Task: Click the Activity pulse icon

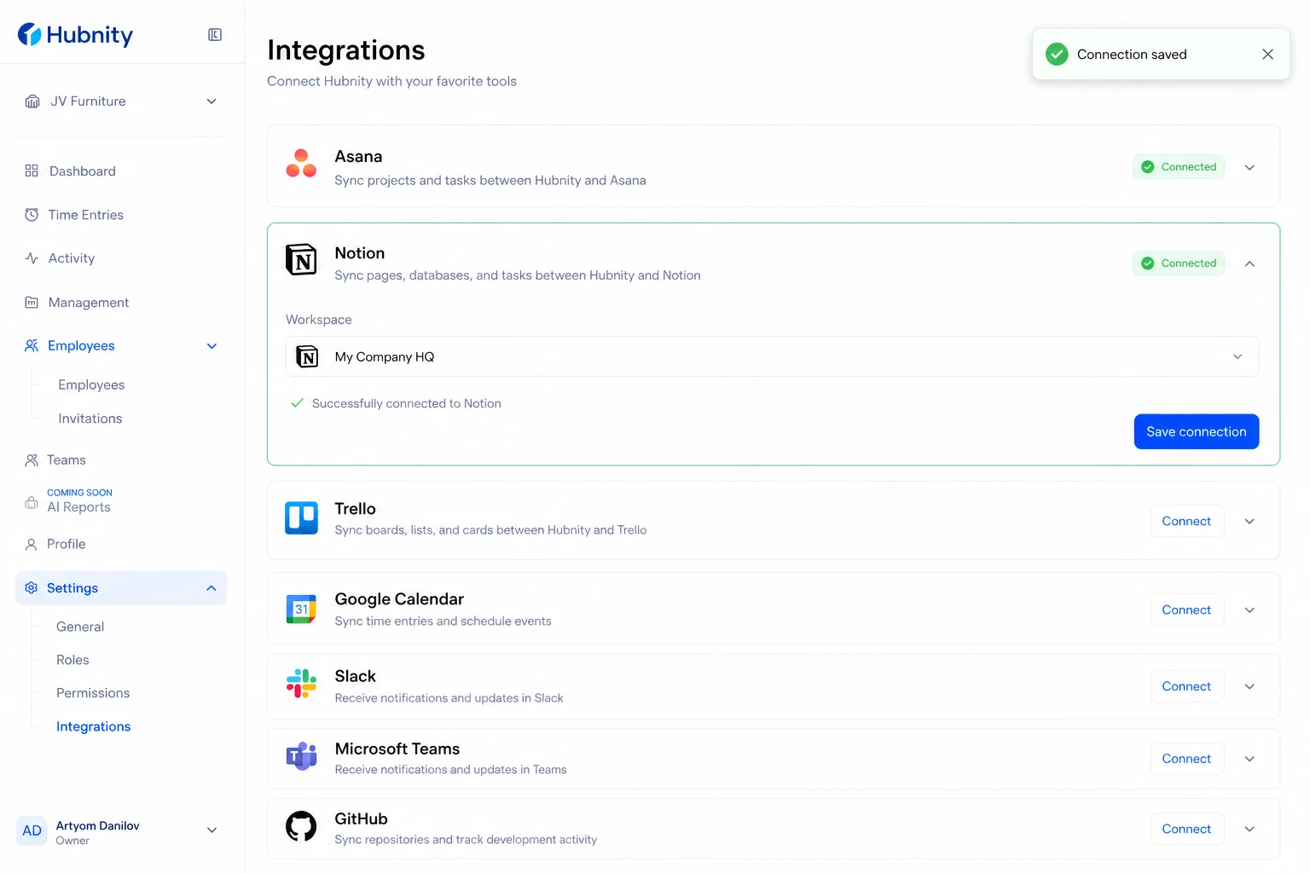Action: pos(32,258)
